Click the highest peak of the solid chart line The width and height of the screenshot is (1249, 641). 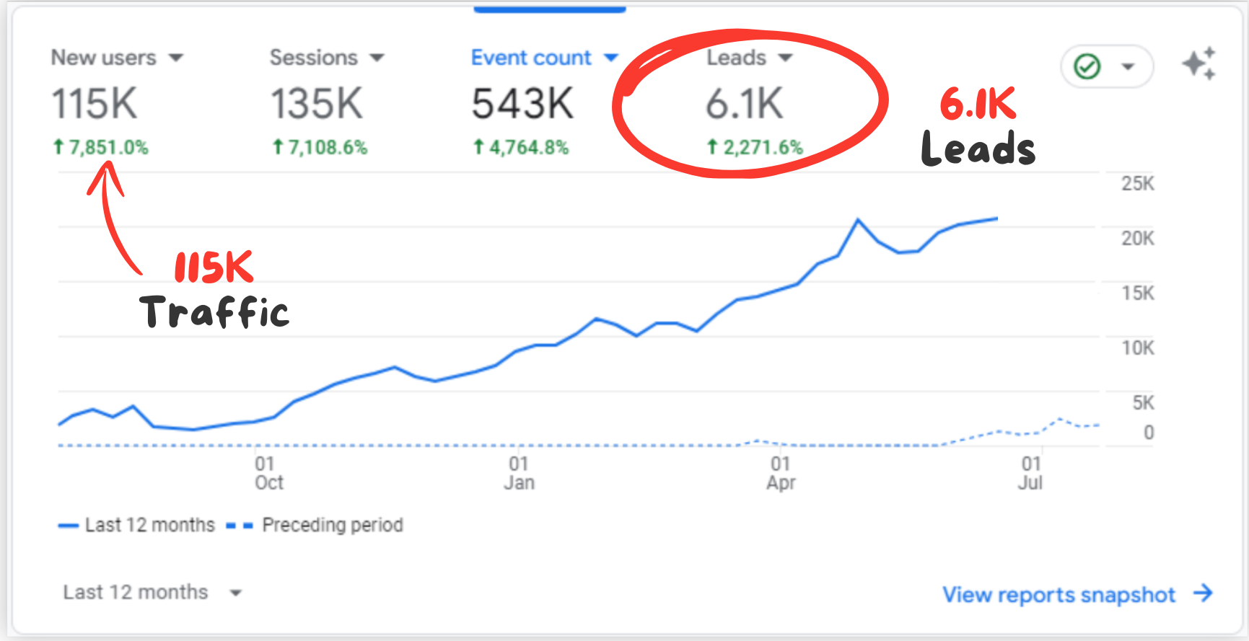(858, 219)
